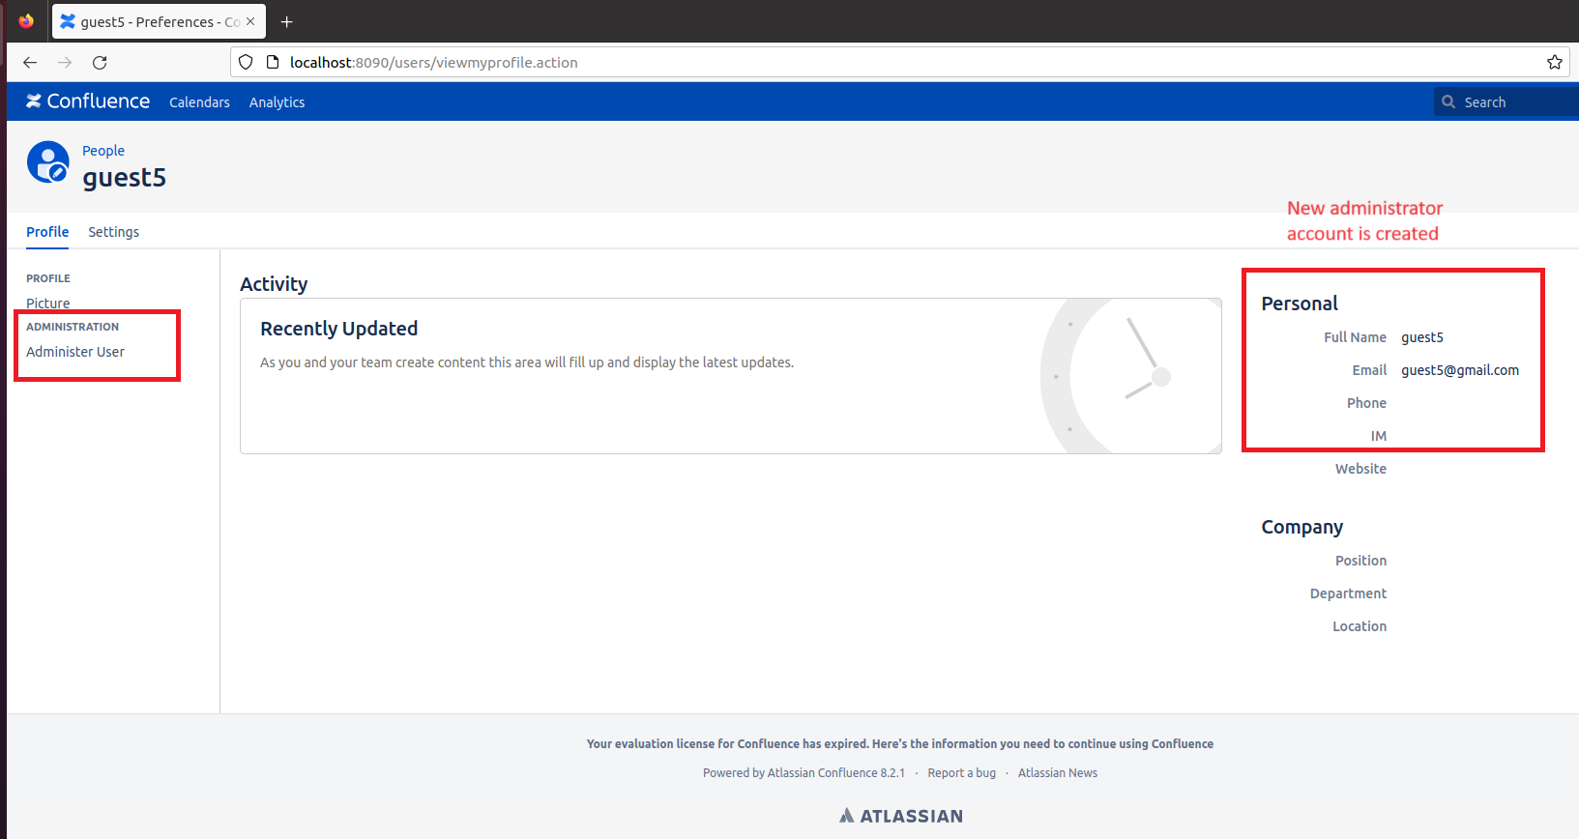
Task: Click the search magnifier icon
Action: [x=1448, y=101]
